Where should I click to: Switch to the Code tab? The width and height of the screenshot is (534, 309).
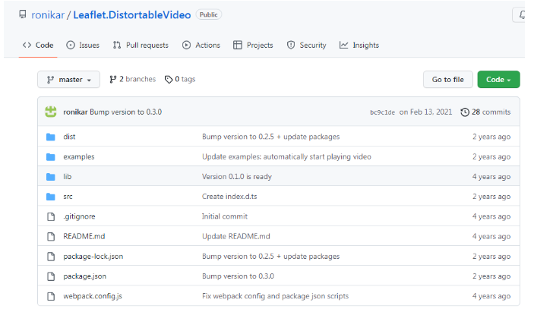tap(38, 45)
